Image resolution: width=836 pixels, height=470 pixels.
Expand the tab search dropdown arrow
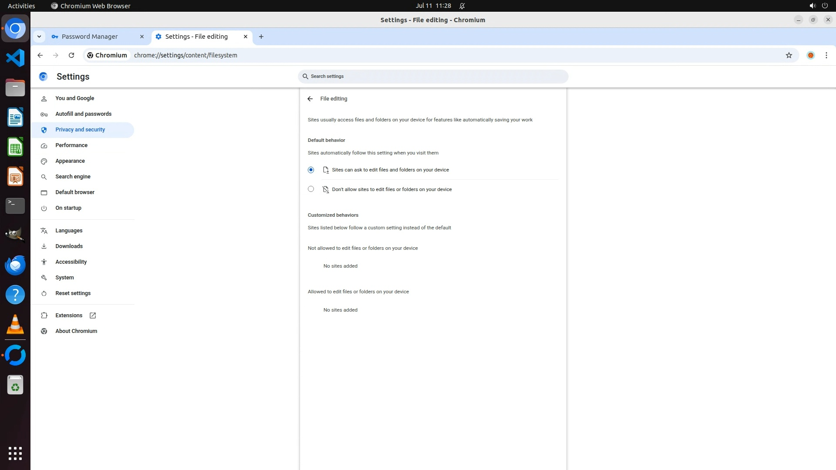point(39,37)
